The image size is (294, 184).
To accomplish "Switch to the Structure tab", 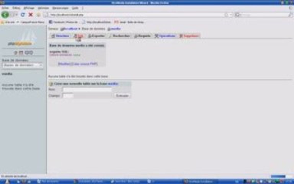I will point(60,36).
